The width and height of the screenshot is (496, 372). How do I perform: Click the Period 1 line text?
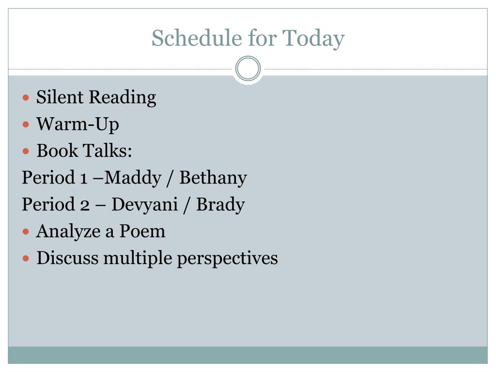pos(134,178)
